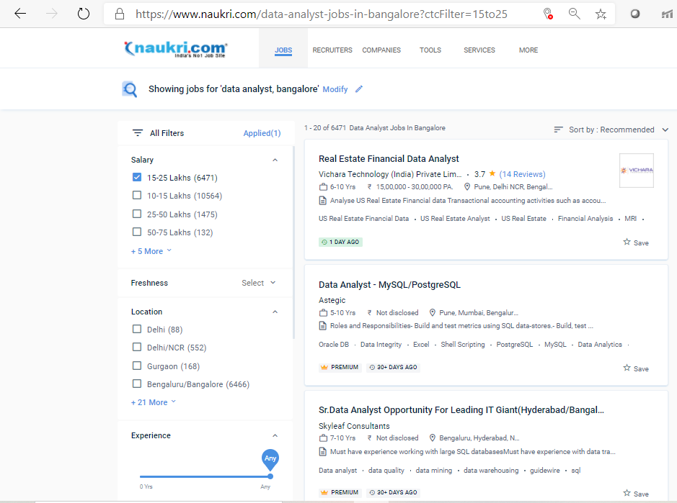The height and width of the screenshot is (503, 677).
Task: Uncheck the 15-25 Lakhs salary checkbox
Action: pos(137,177)
